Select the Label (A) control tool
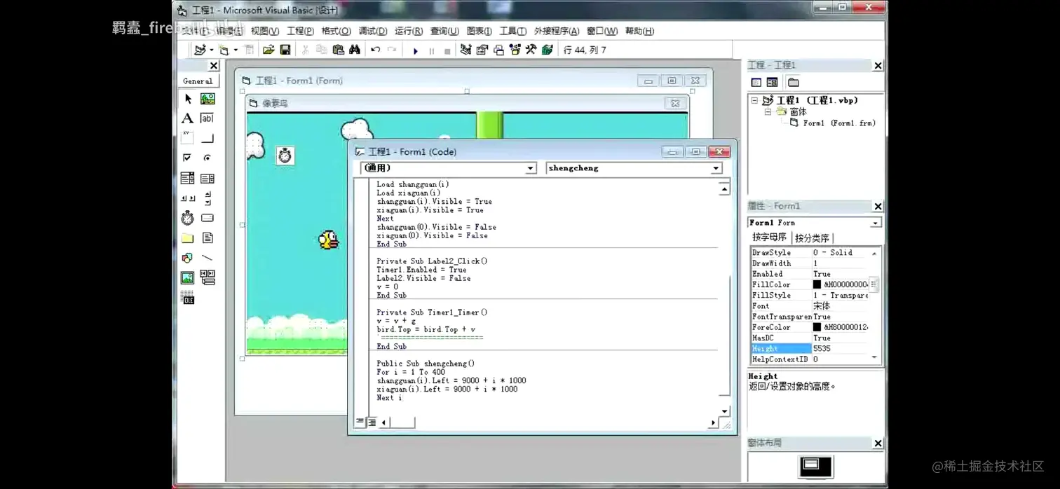The height and width of the screenshot is (489, 1060). [187, 118]
